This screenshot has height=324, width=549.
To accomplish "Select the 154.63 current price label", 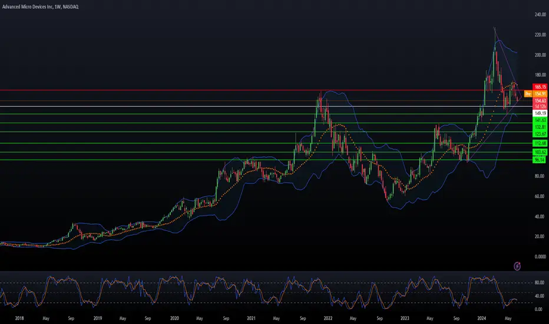I will pyautogui.click(x=540, y=101).
